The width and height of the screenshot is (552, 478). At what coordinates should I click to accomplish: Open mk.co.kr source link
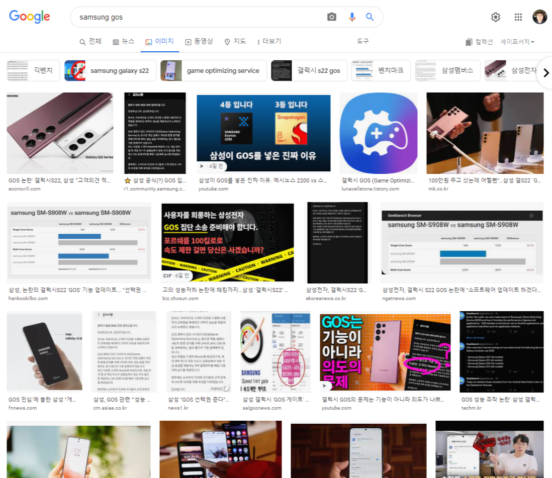tap(438, 189)
